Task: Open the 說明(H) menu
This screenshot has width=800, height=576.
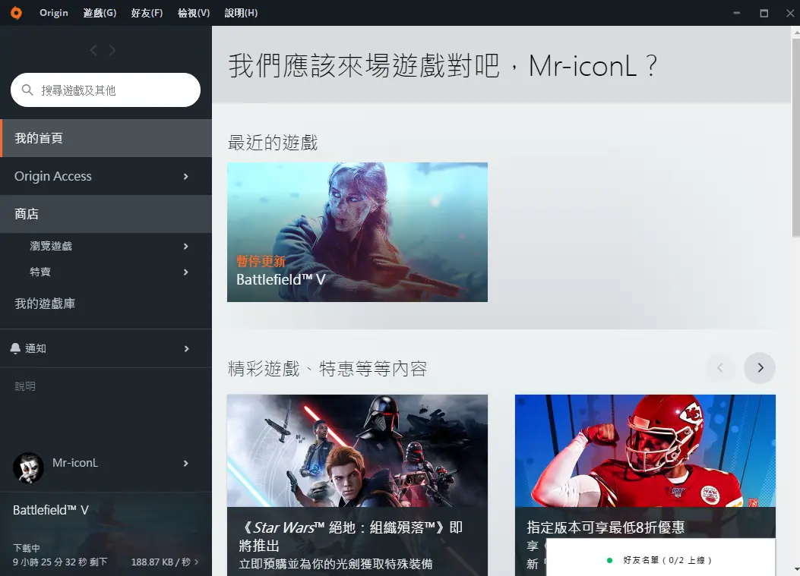Action: coord(242,13)
